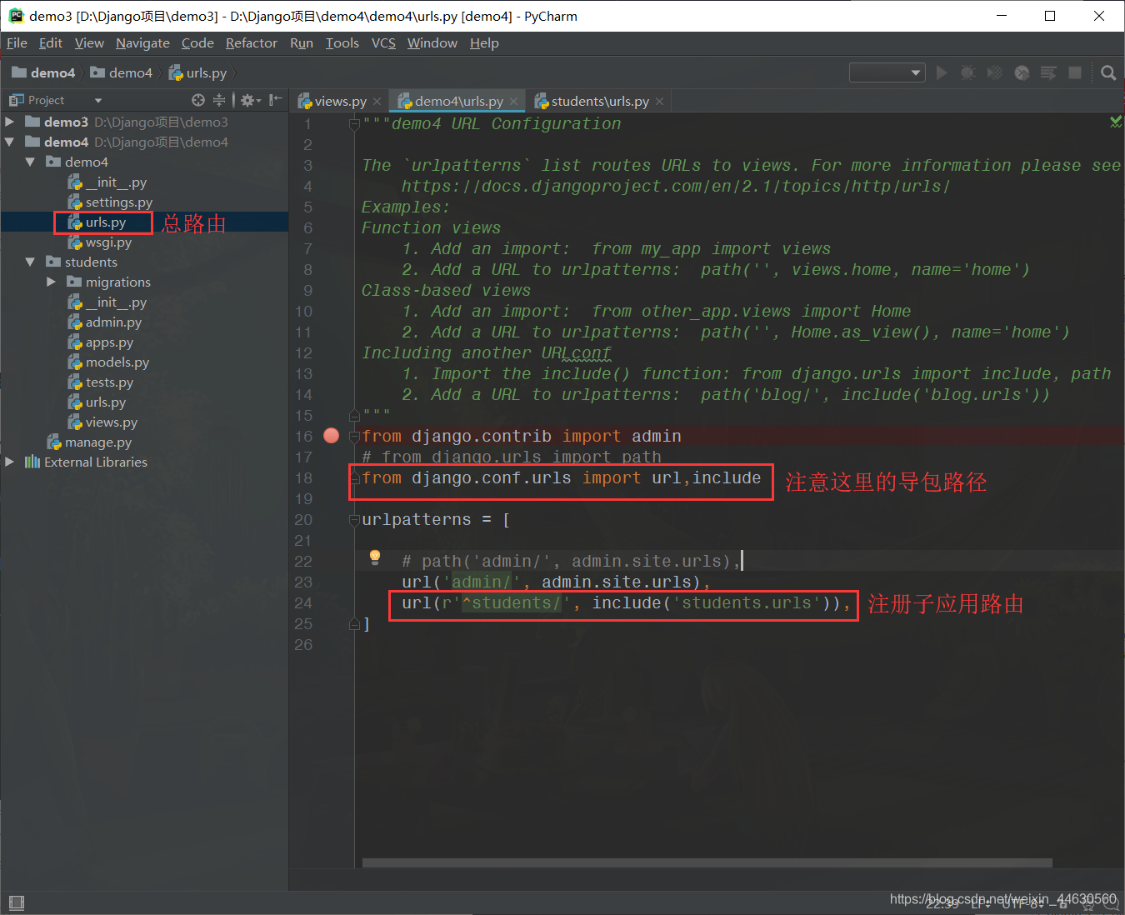Collapse the demo4 project root
The height and width of the screenshot is (915, 1125).
10,142
